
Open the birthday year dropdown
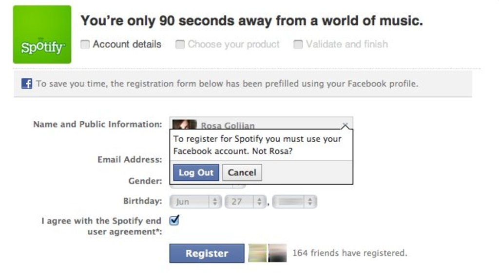coord(294,202)
